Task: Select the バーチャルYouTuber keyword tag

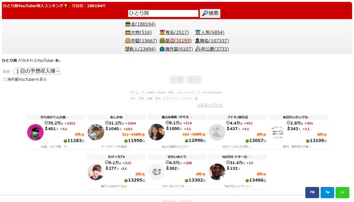Action: (209, 92)
